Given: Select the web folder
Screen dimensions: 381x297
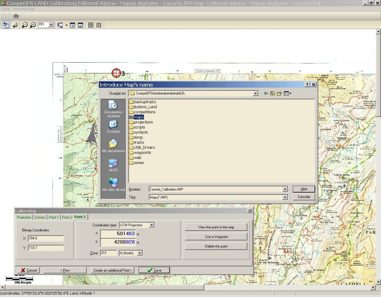Looking at the screenshot, I should 135,158.
